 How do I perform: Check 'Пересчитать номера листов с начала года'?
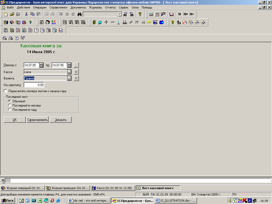click(5, 91)
